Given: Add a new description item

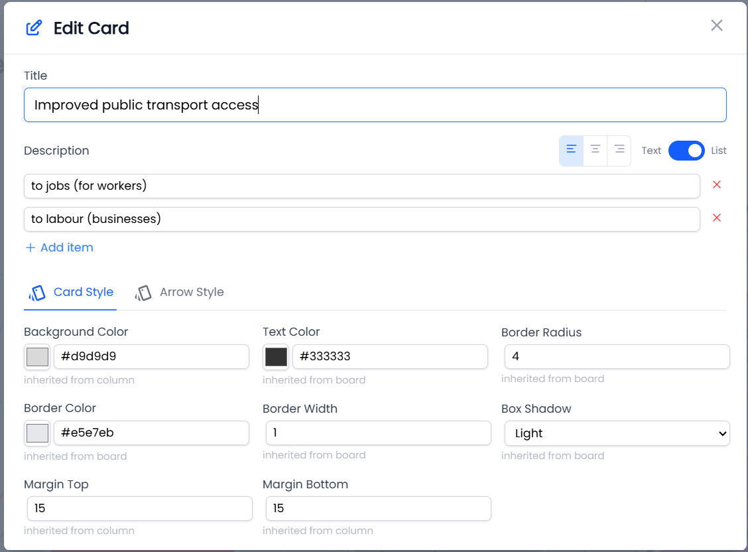Looking at the screenshot, I should pyautogui.click(x=59, y=247).
